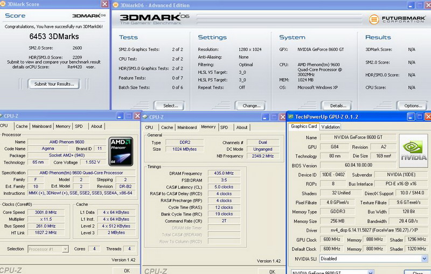This screenshot has height=274, width=431.
Task: Click the Select... button under Tests
Action: pos(170,106)
